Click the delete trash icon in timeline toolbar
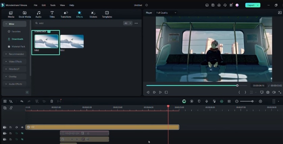 click(x=52, y=101)
